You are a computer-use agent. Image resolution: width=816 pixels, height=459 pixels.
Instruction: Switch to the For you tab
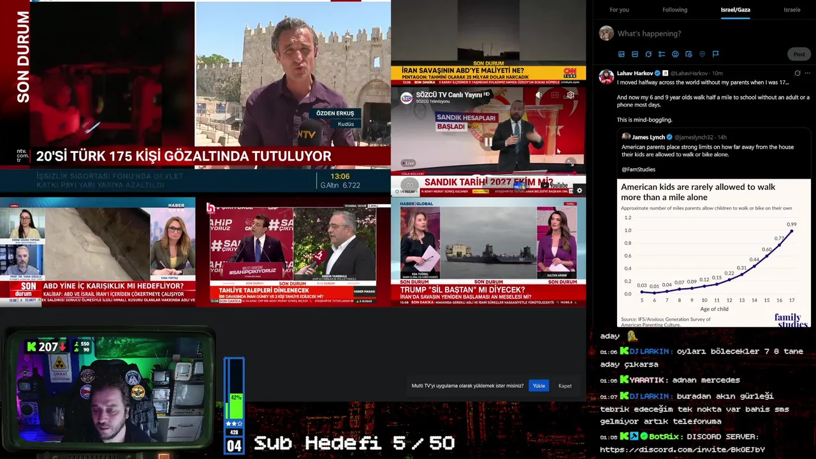pyautogui.click(x=619, y=10)
